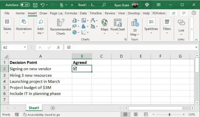200x117 pixels.
Task: Insert pie or doughnut chart icon
Action: point(74,32)
